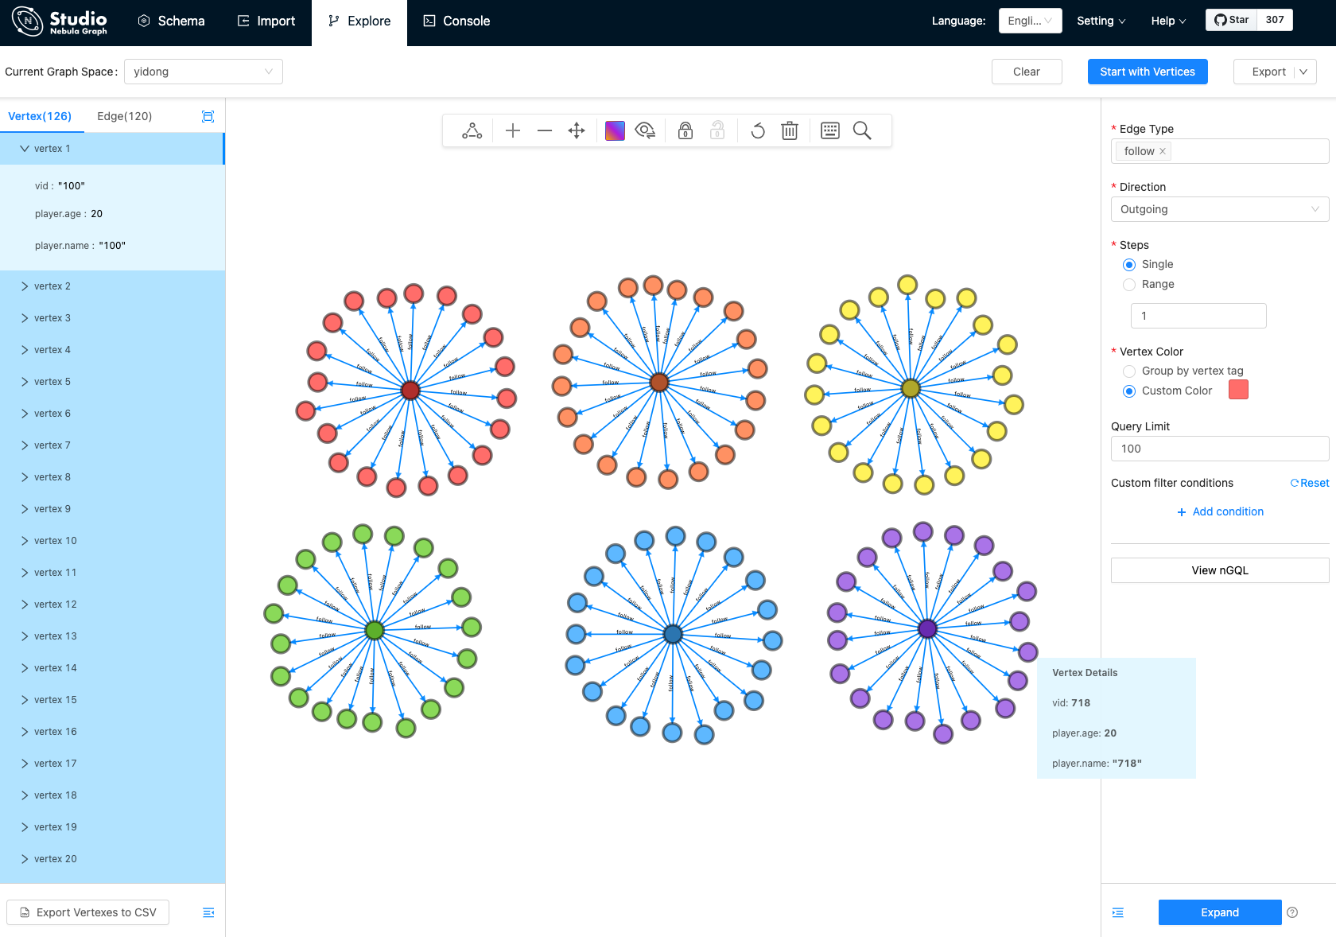
Task: Select the move canvas arrows tool
Action: pyautogui.click(x=577, y=130)
